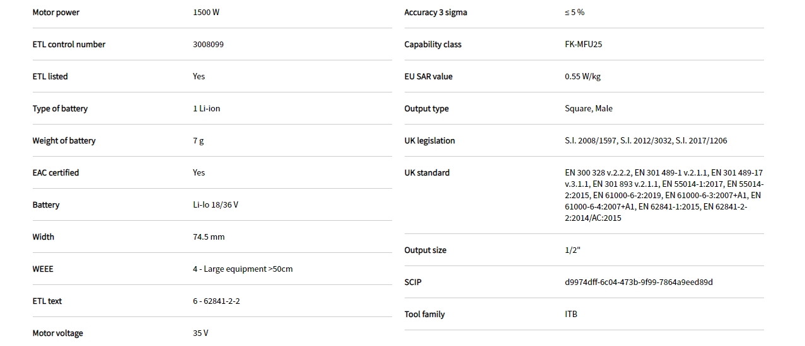
Task: Click the 0.55 W/kg SAR value
Action: coord(582,77)
